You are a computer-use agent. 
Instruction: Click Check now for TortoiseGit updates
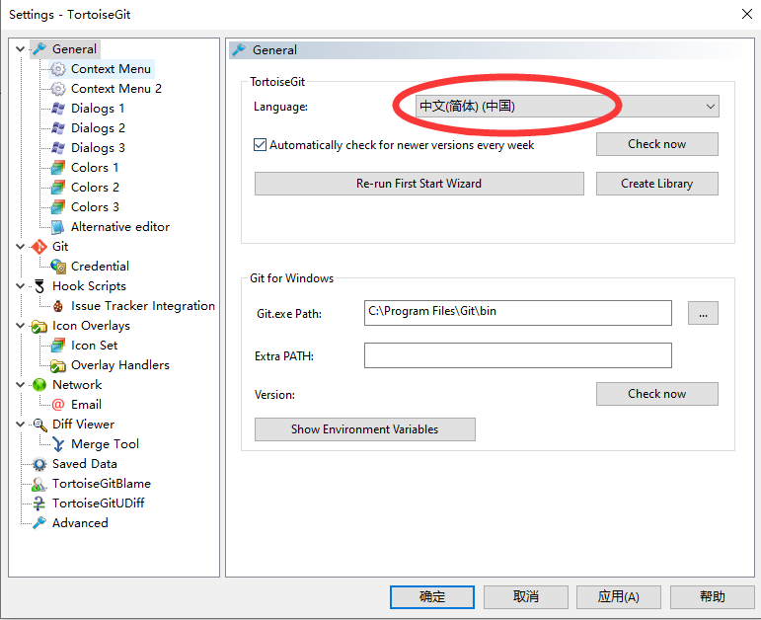click(656, 144)
